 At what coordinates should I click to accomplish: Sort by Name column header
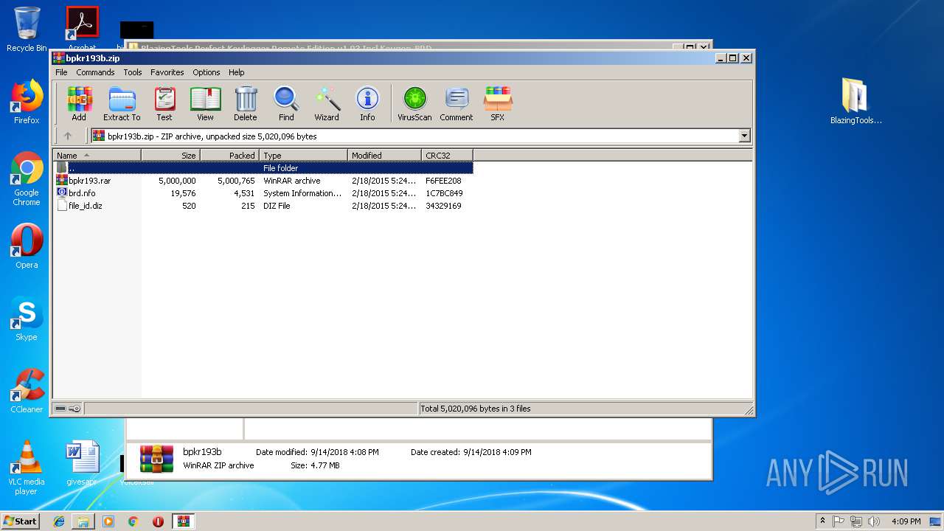coord(97,156)
